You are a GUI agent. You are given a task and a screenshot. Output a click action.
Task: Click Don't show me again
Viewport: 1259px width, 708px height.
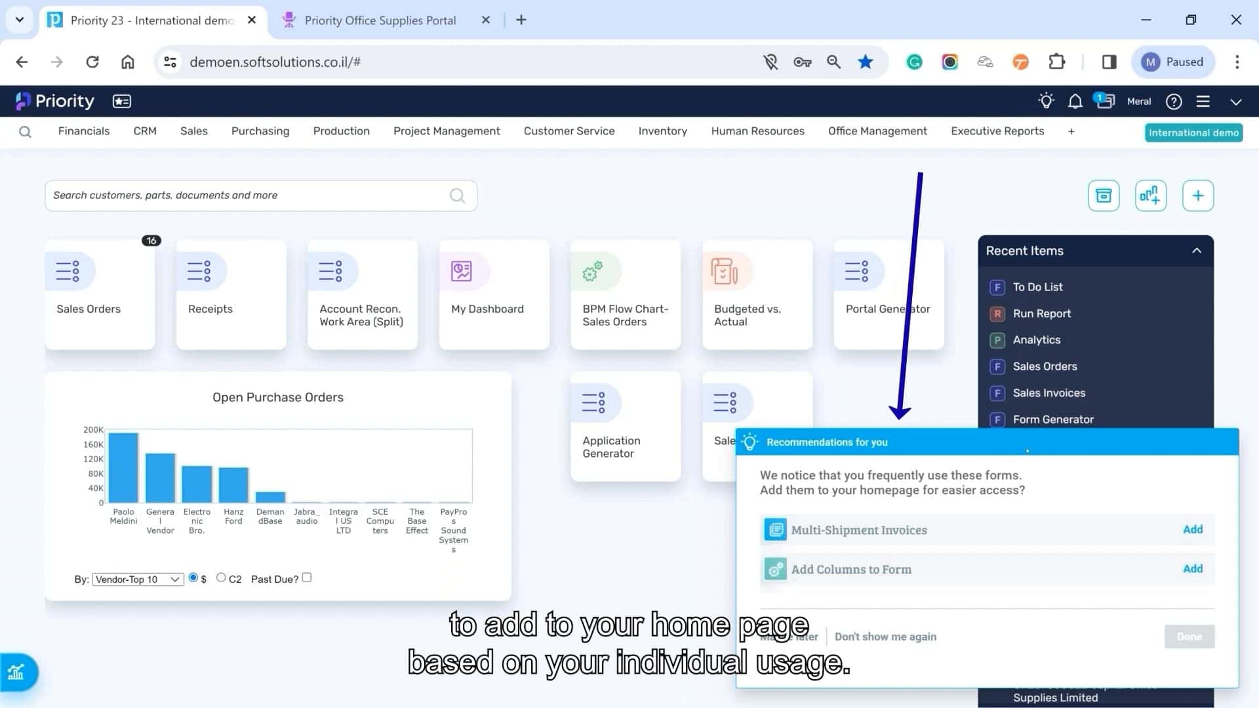click(885, 637)
